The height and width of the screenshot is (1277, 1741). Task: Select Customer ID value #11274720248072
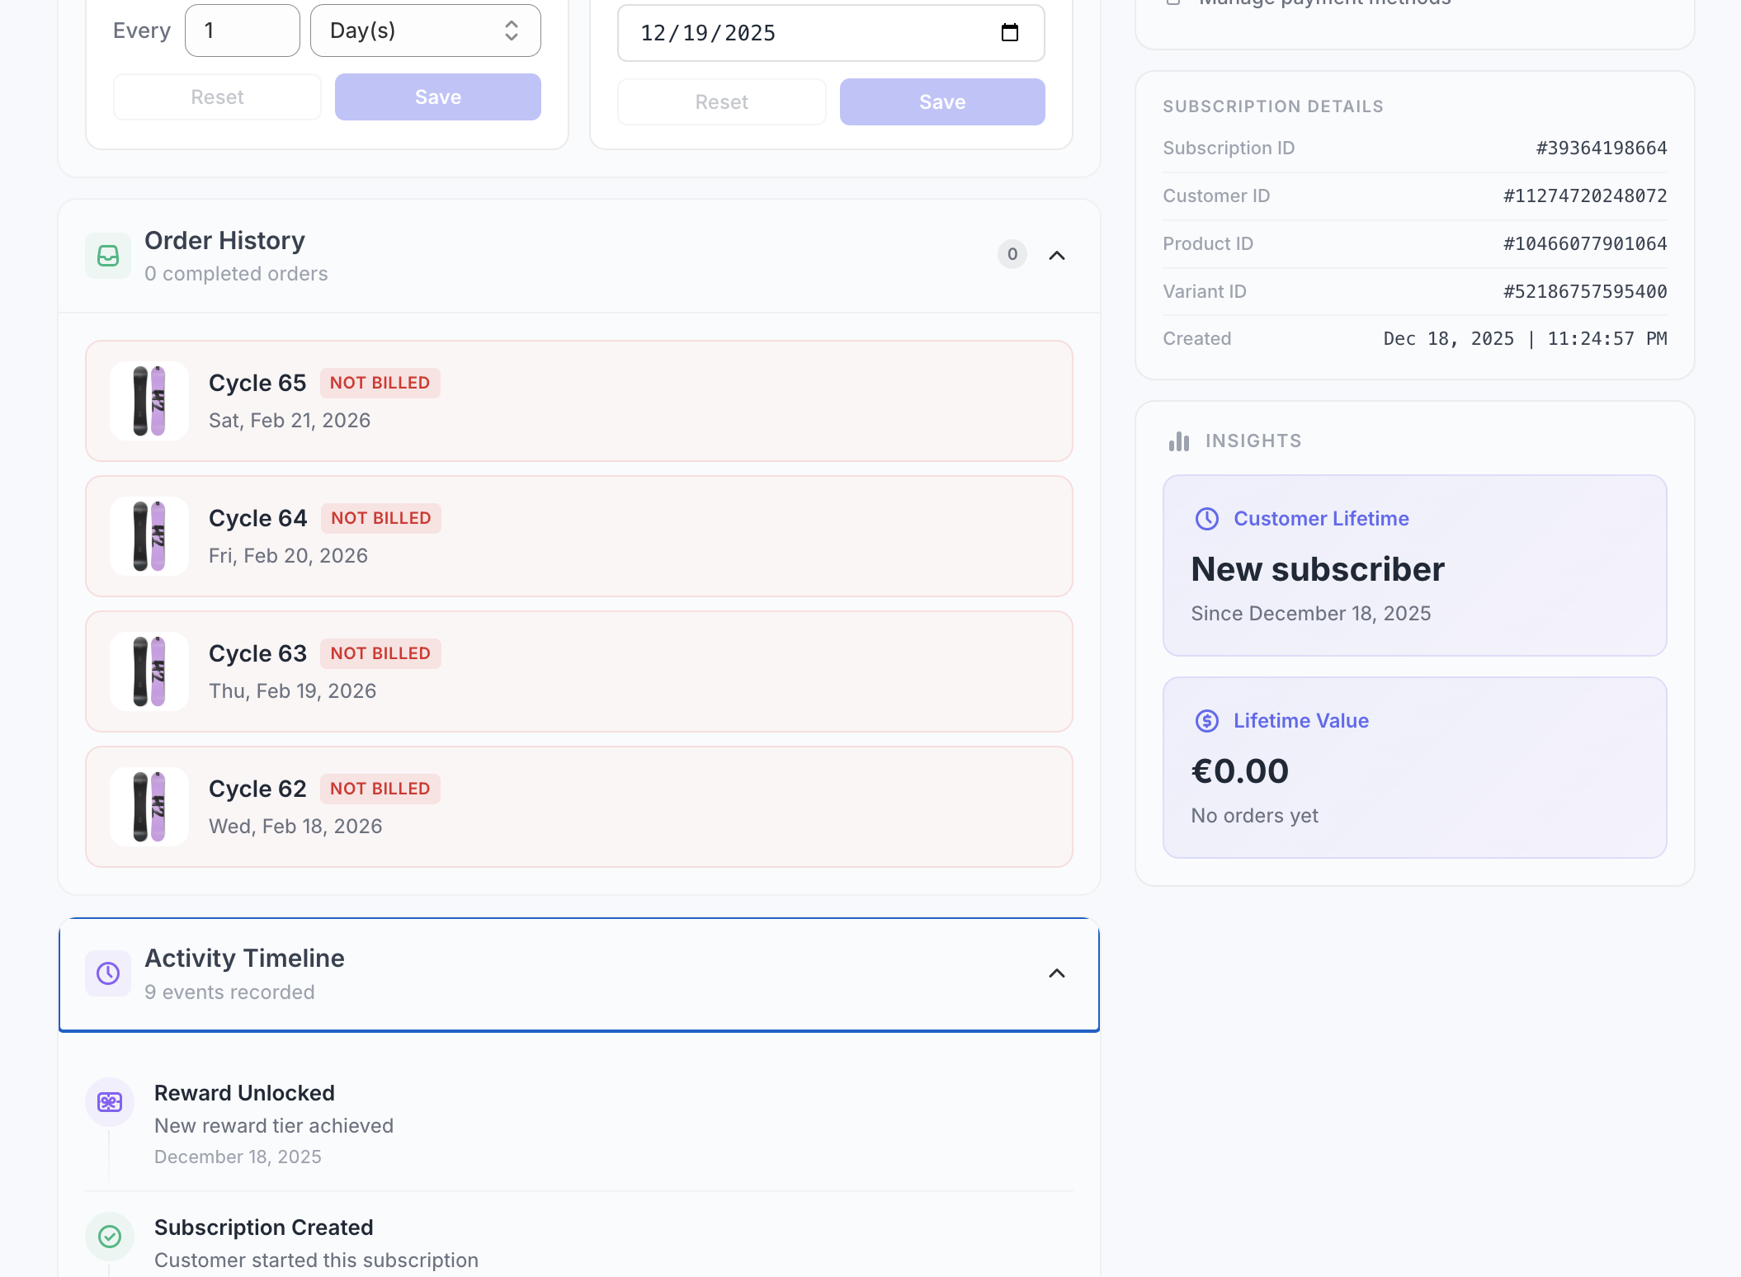coord(1585,196)
